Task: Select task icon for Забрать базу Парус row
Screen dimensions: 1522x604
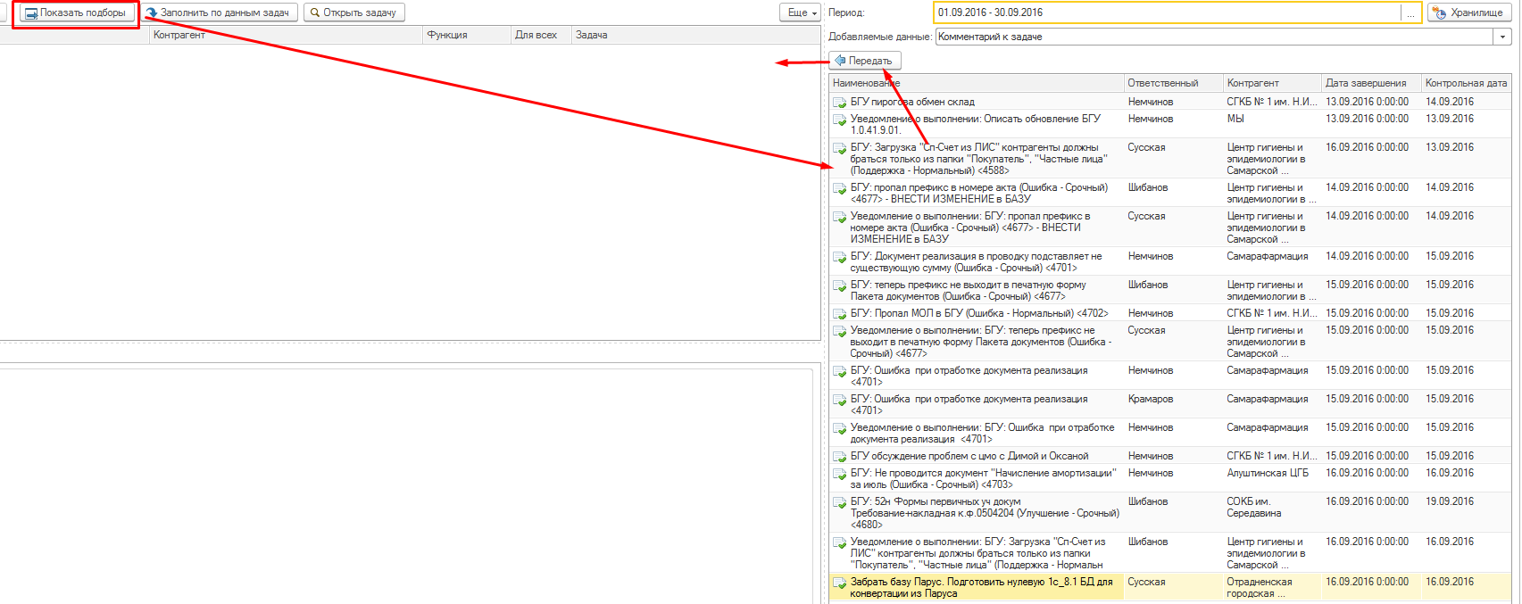Action: point(840,583)
